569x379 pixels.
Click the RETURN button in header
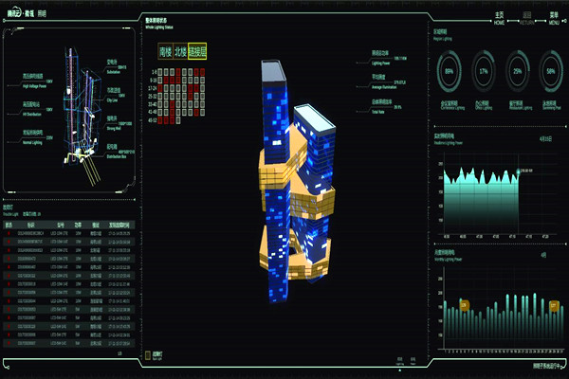coord(527,18)
